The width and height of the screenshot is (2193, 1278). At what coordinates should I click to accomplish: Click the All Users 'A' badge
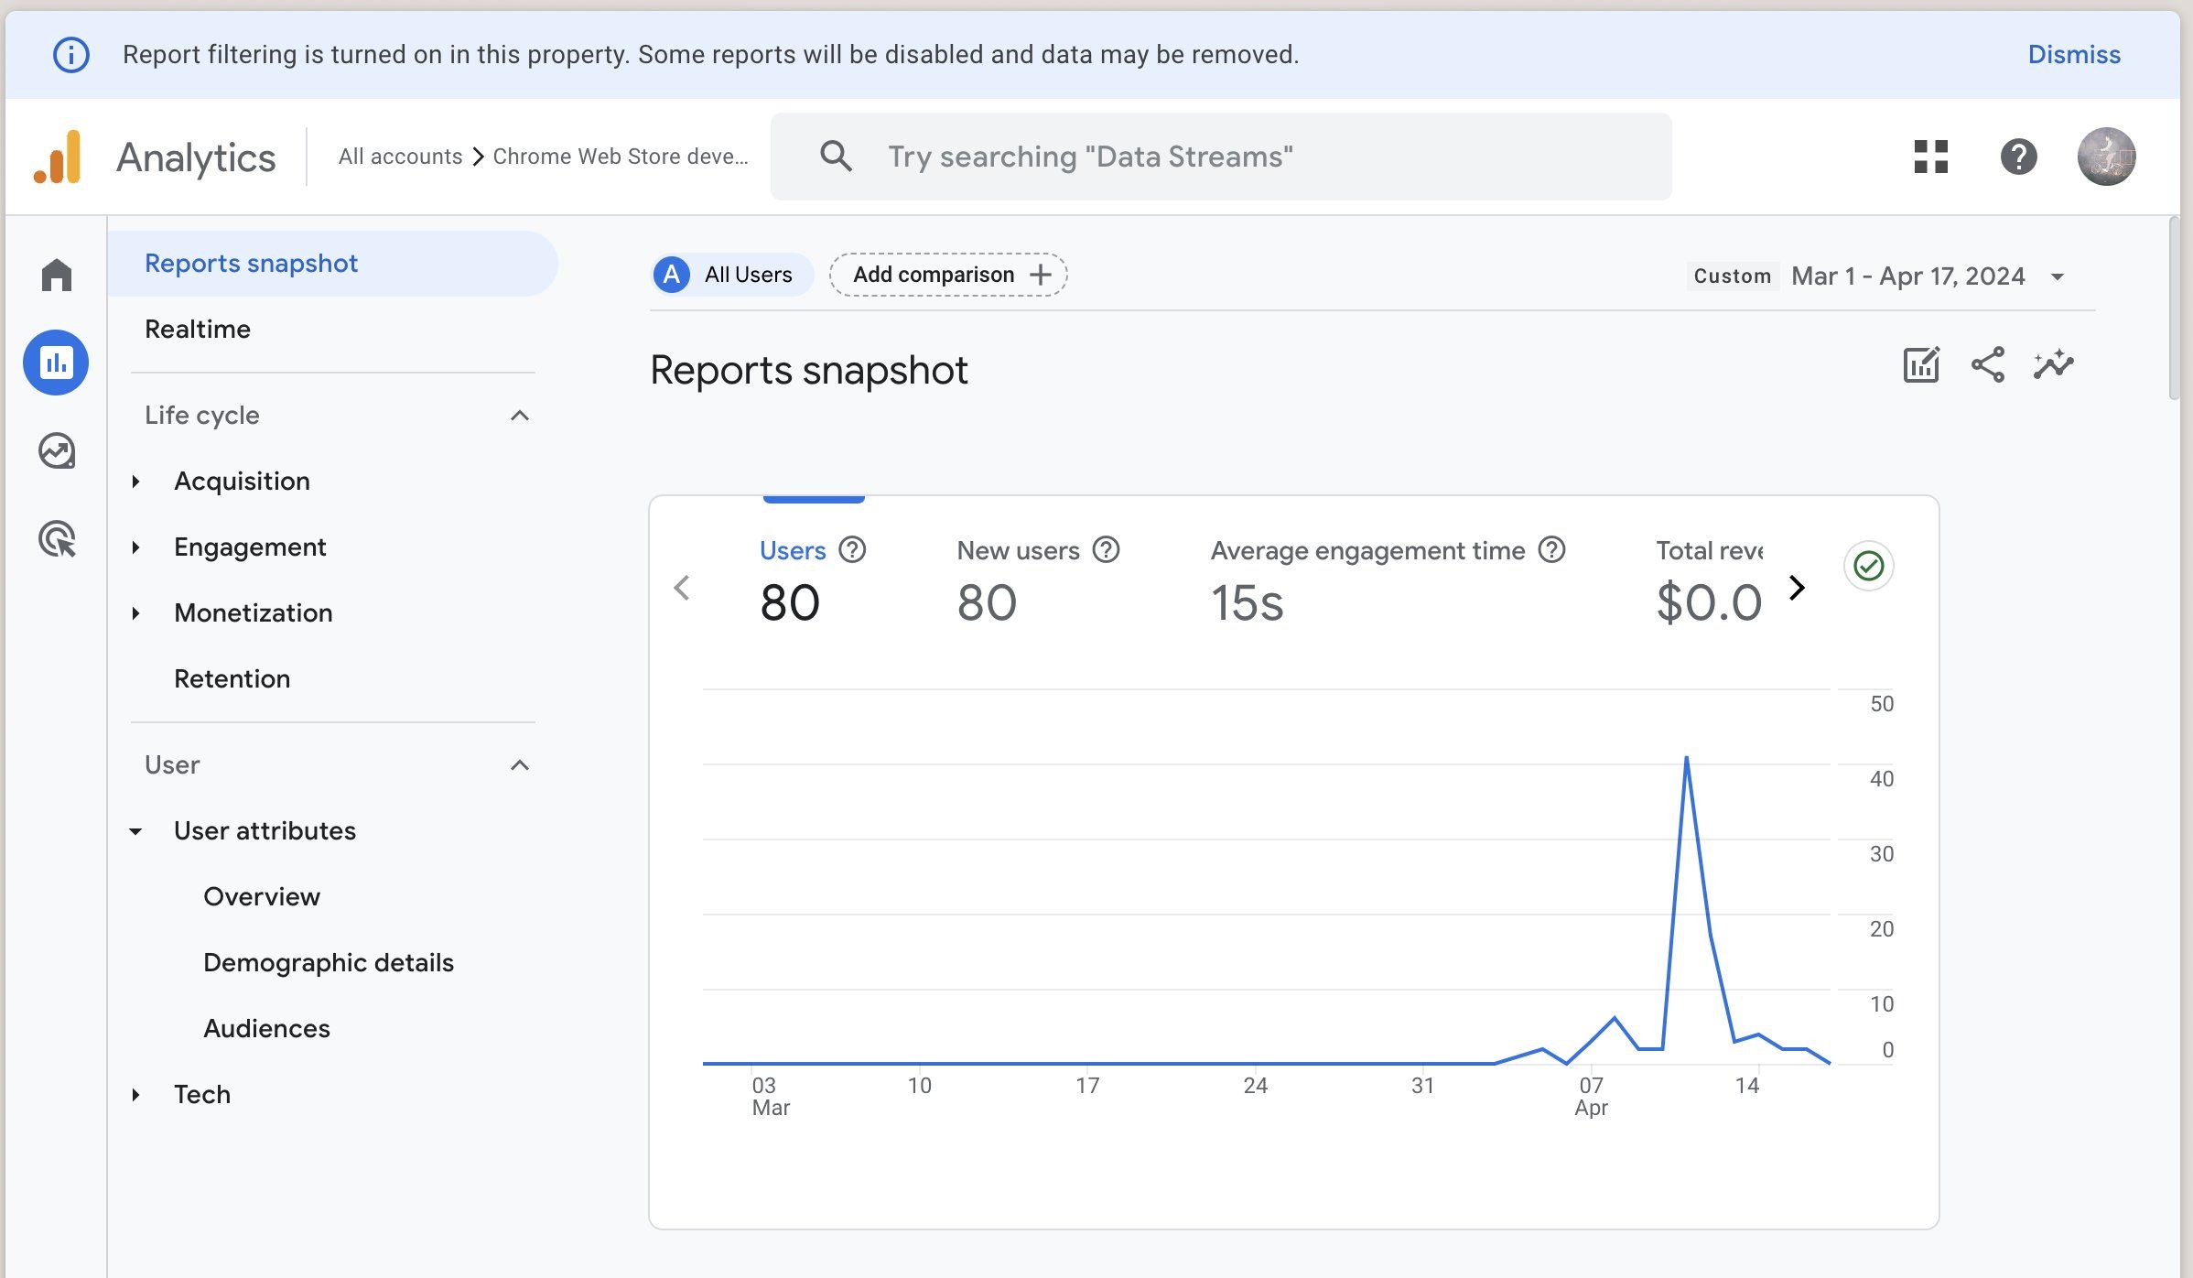tap(672, 275)
